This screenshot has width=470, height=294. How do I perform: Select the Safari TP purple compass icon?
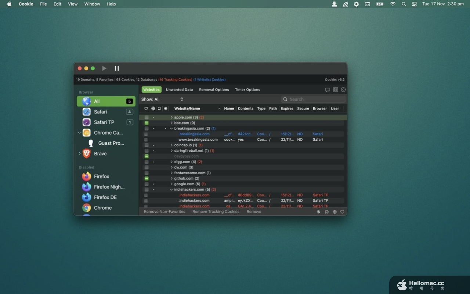coord(87,122)
